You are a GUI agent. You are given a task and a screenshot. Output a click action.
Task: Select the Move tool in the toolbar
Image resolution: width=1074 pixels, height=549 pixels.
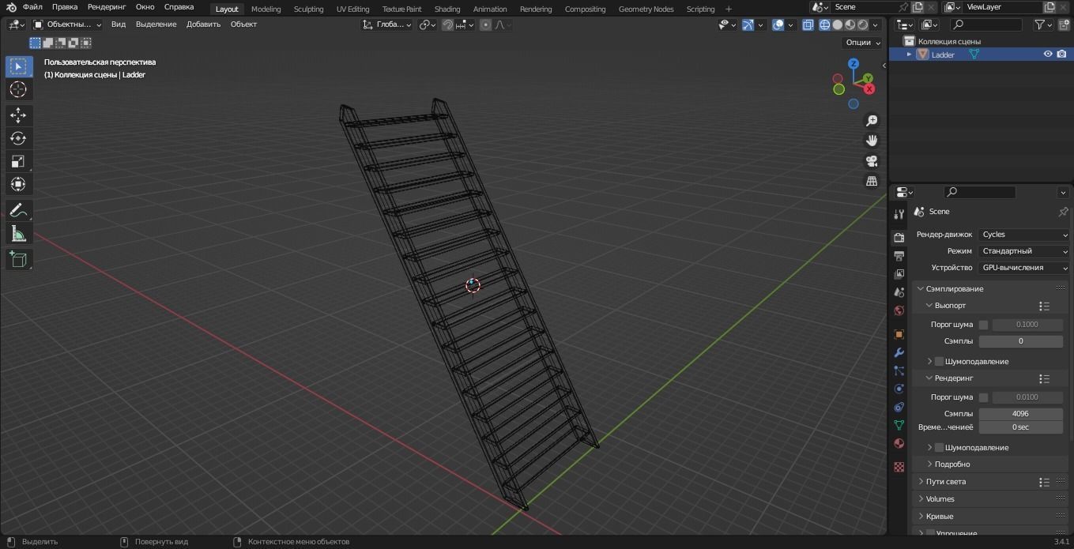(x=18, y=115)
